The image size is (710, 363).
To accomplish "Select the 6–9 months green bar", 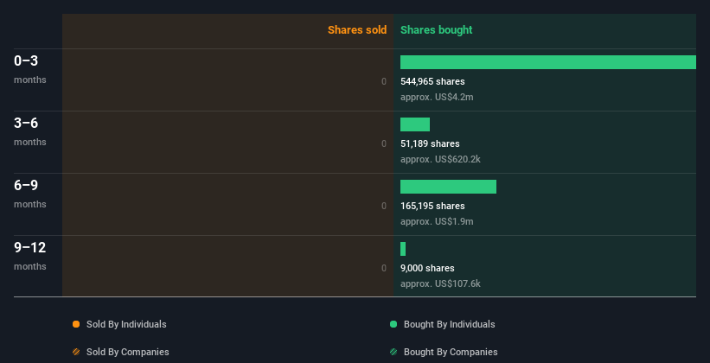I will click(x=448, y=187).
